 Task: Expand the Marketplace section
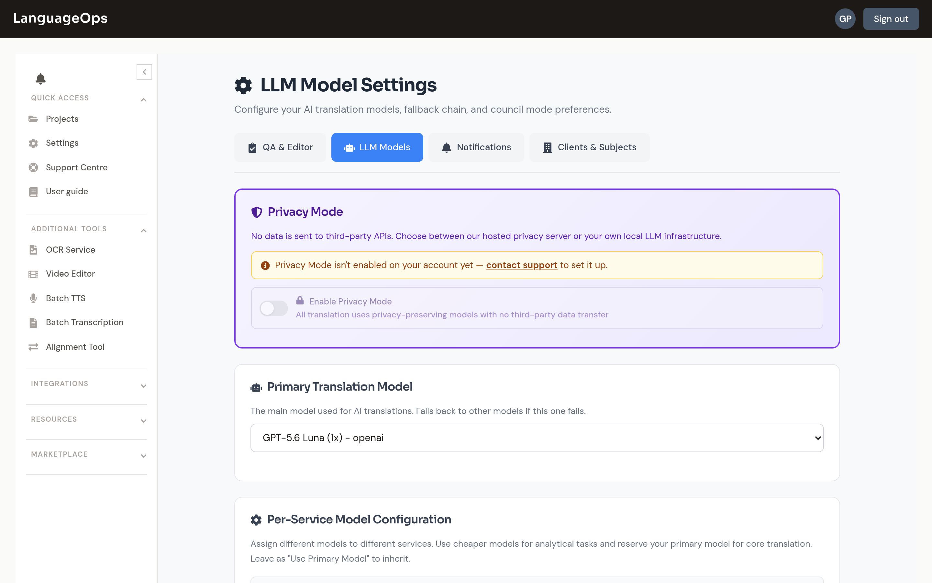click(144, 456)
